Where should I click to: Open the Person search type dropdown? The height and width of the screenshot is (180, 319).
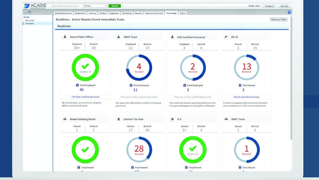[x=95, y=6]
